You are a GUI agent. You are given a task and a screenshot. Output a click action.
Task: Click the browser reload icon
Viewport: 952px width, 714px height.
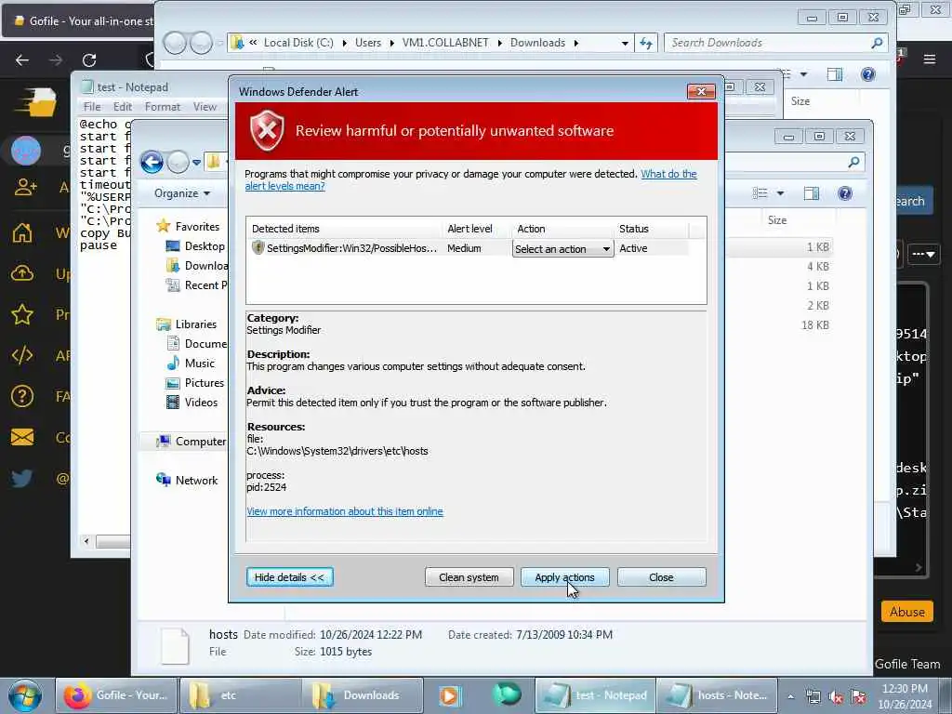pyautogui.click(x=89, y=60)
